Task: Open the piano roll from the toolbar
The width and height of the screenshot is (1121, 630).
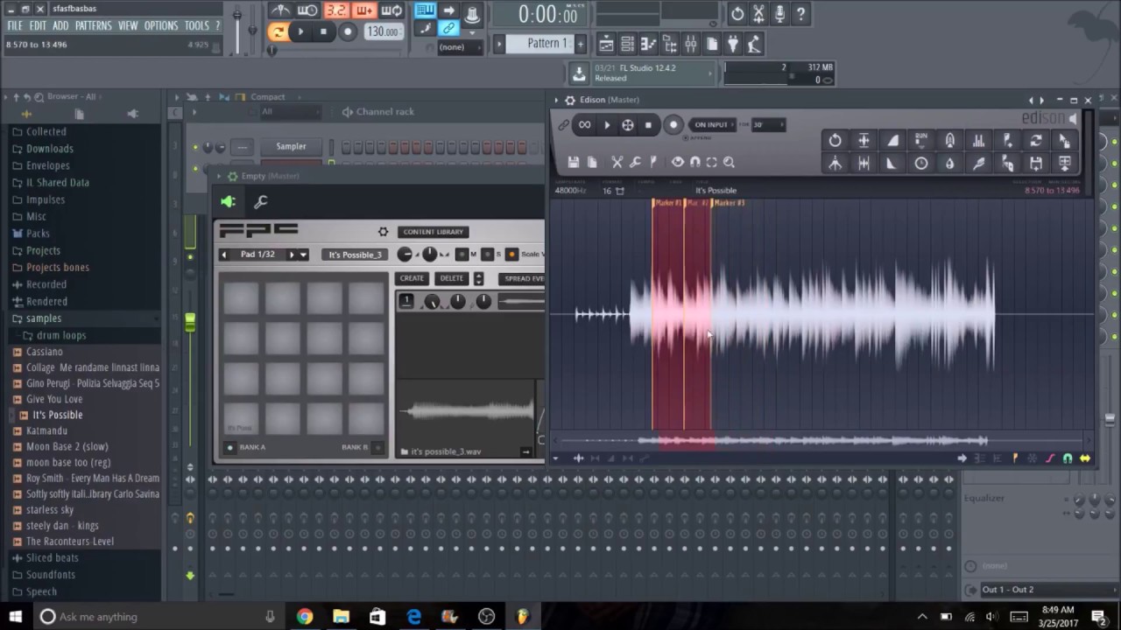Action: (648, 44)
